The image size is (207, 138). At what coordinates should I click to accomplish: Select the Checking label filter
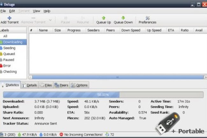10,72
